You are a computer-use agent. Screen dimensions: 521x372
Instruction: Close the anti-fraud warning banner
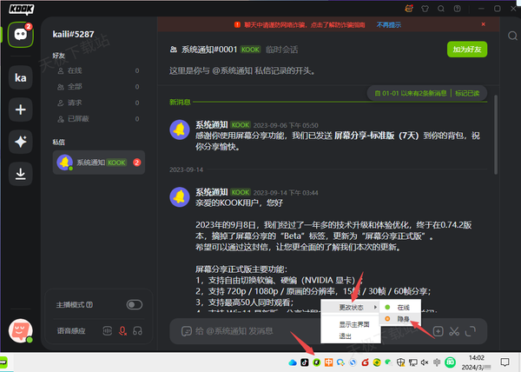coord(484,24)
